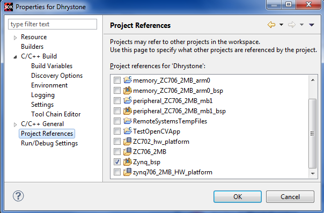Click the help question mark icon
The image size is (324, 213).
point(18,196)
